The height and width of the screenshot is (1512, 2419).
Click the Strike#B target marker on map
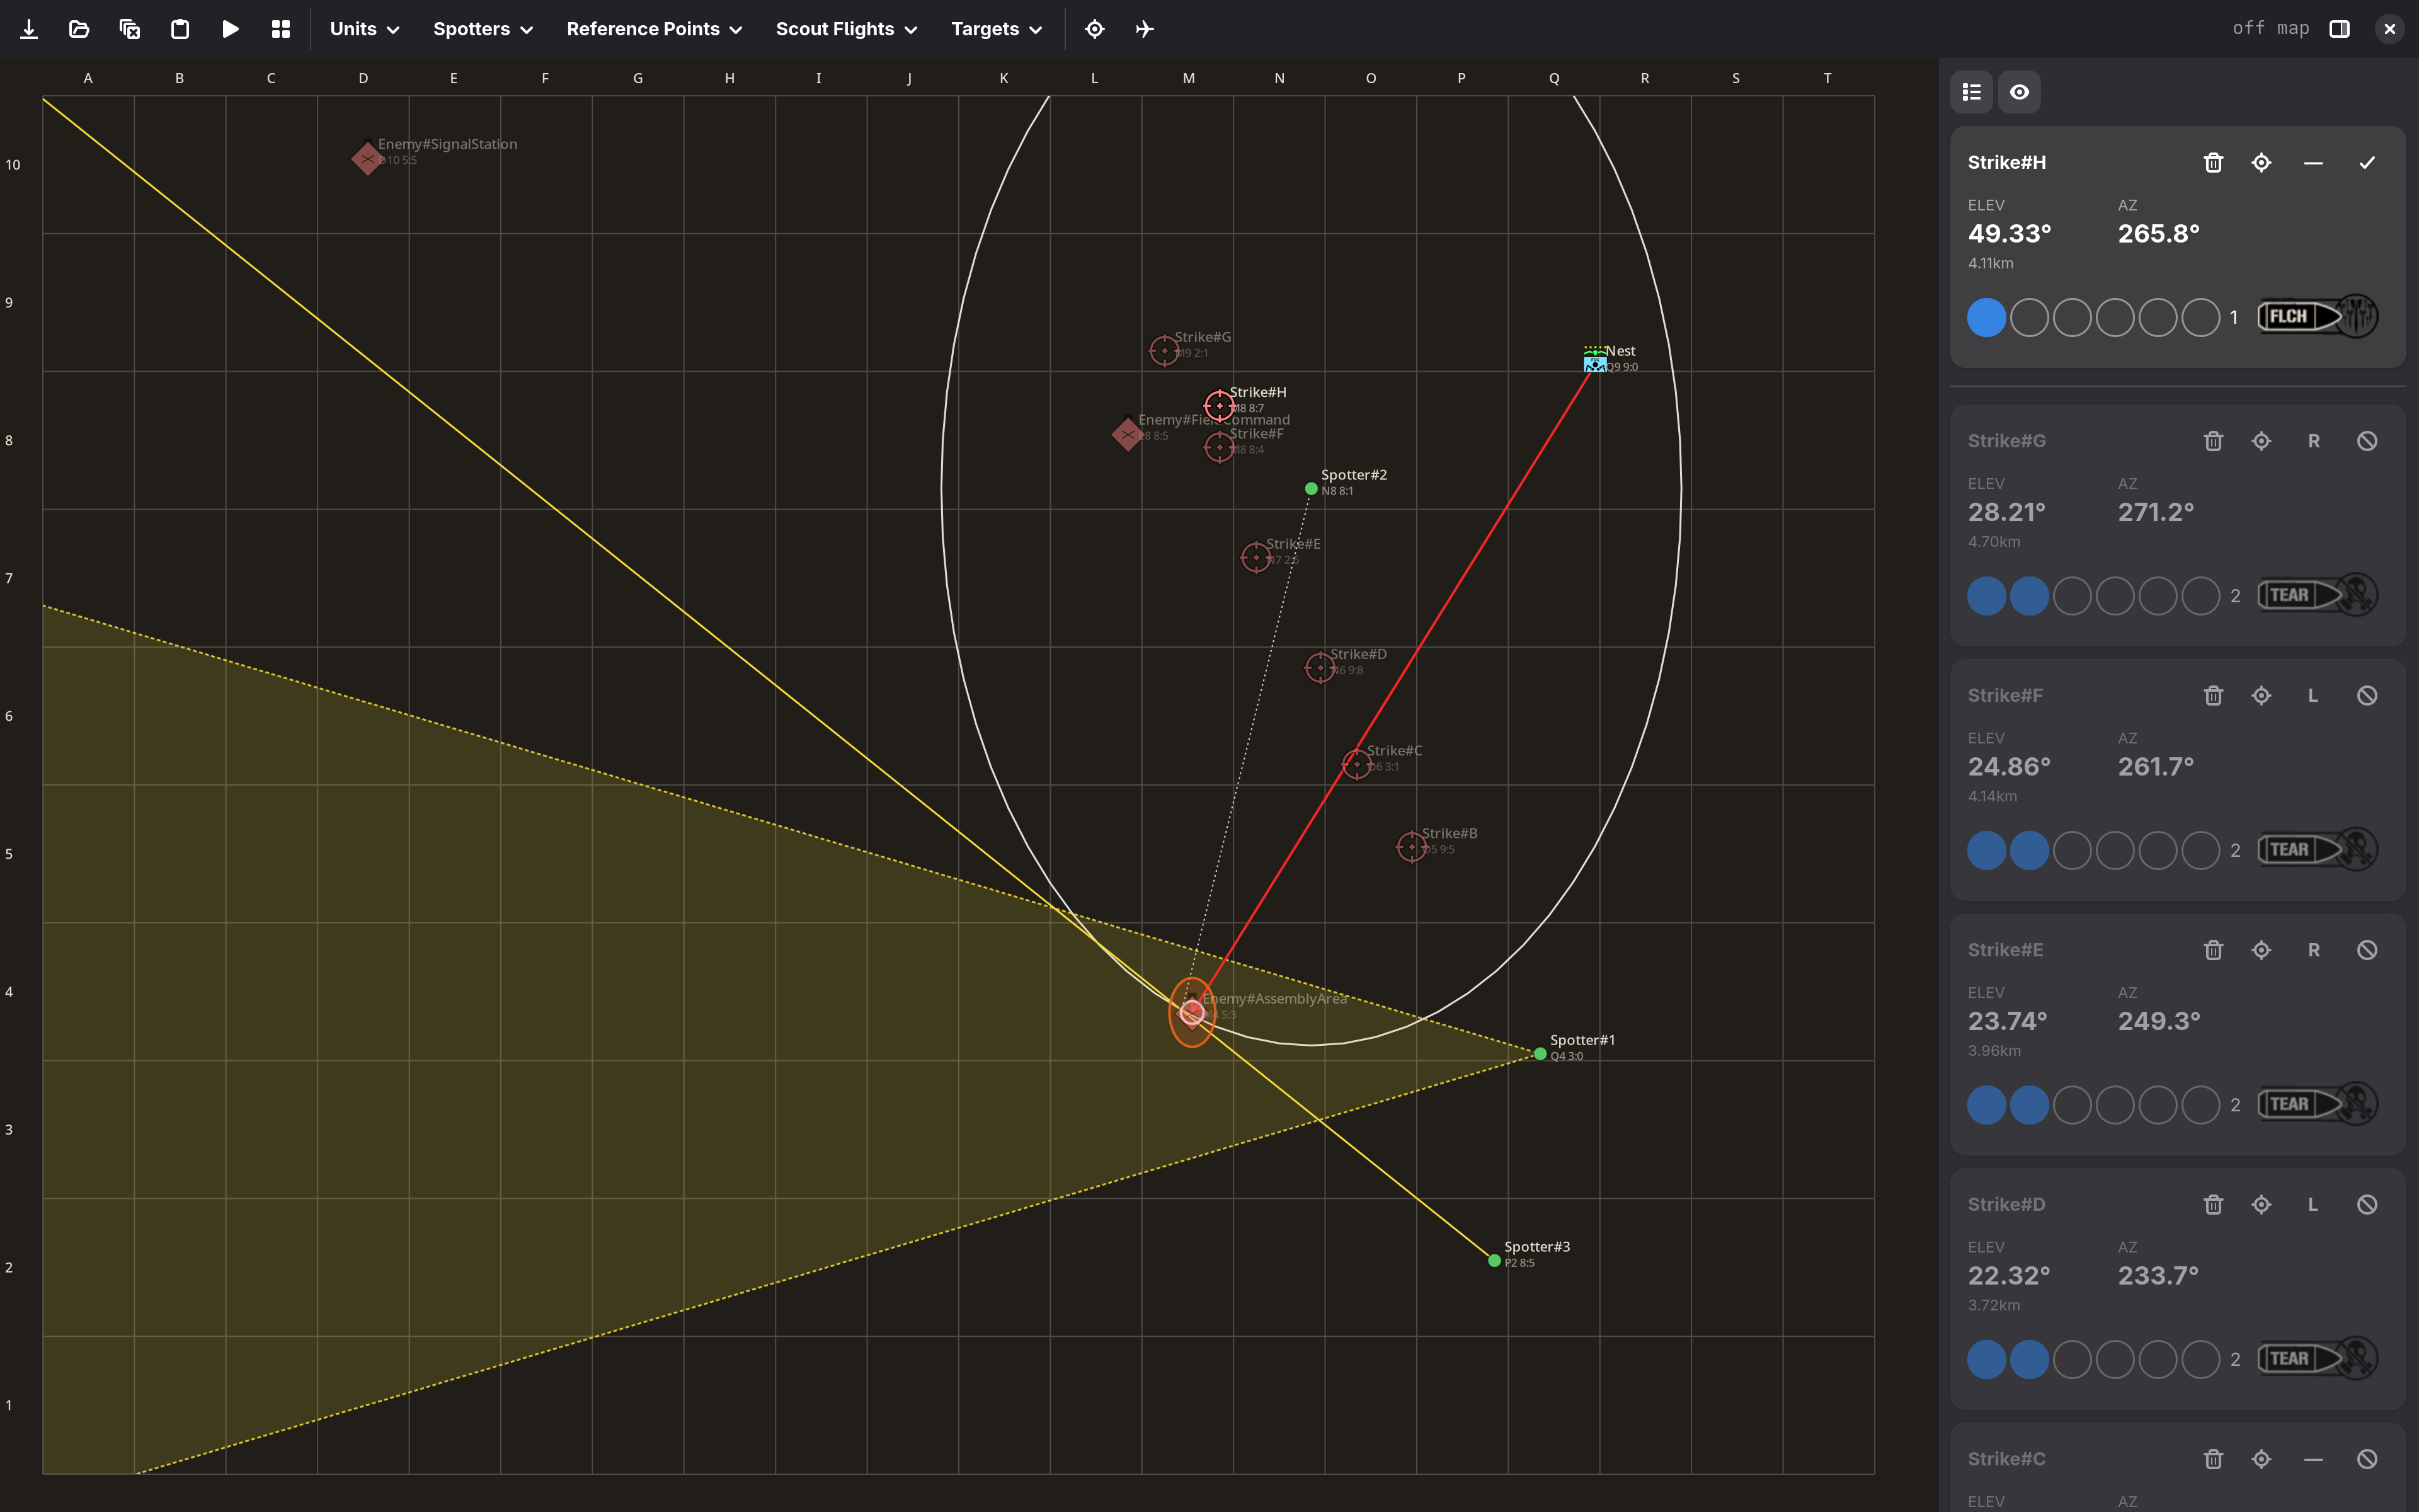(1412, 847)
